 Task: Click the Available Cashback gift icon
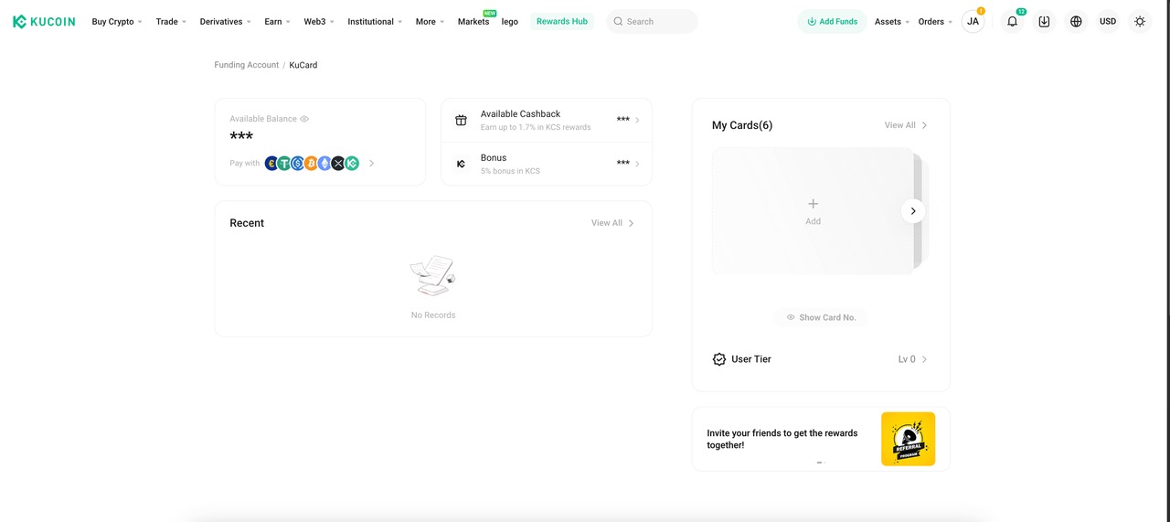pos(461,120)
